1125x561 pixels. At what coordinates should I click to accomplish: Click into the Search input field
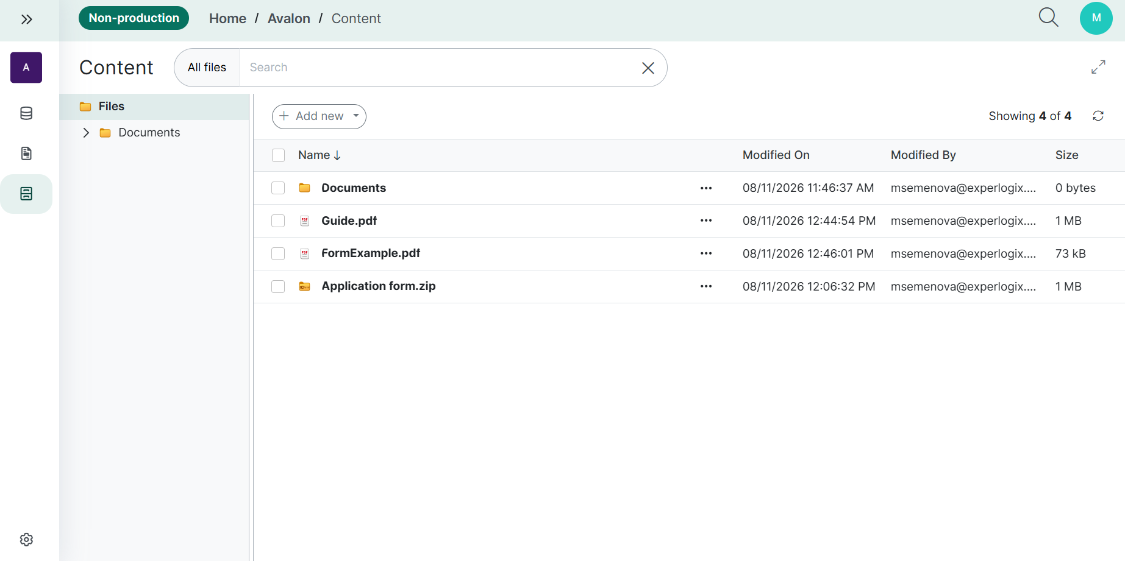point(439,68)
